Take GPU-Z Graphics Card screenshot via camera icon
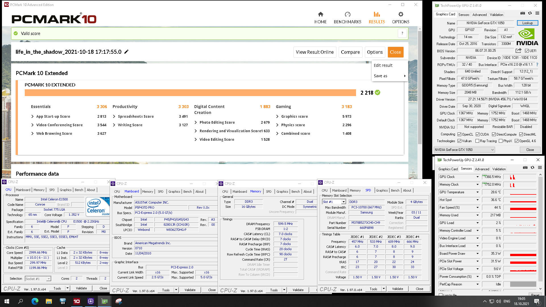 (523, 13)
